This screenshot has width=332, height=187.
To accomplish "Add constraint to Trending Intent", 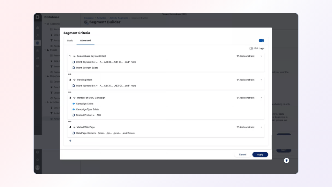I will click(x=245, y=80).
